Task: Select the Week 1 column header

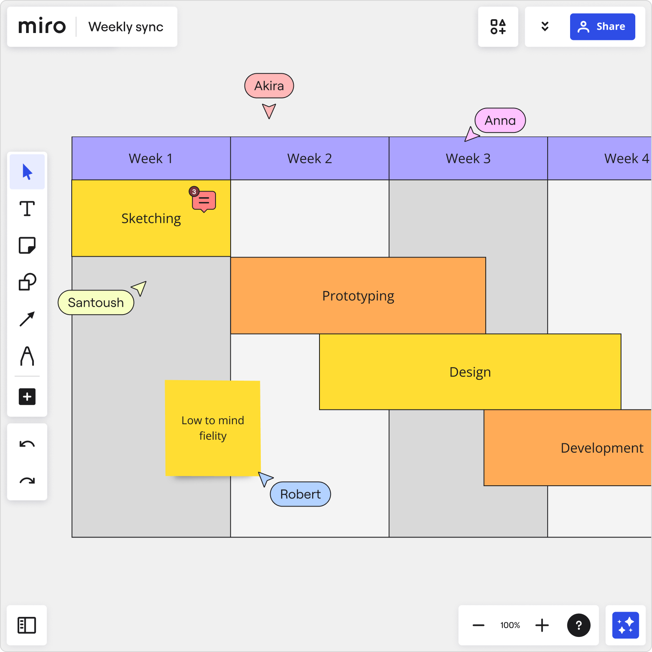Action: point(151,158)
